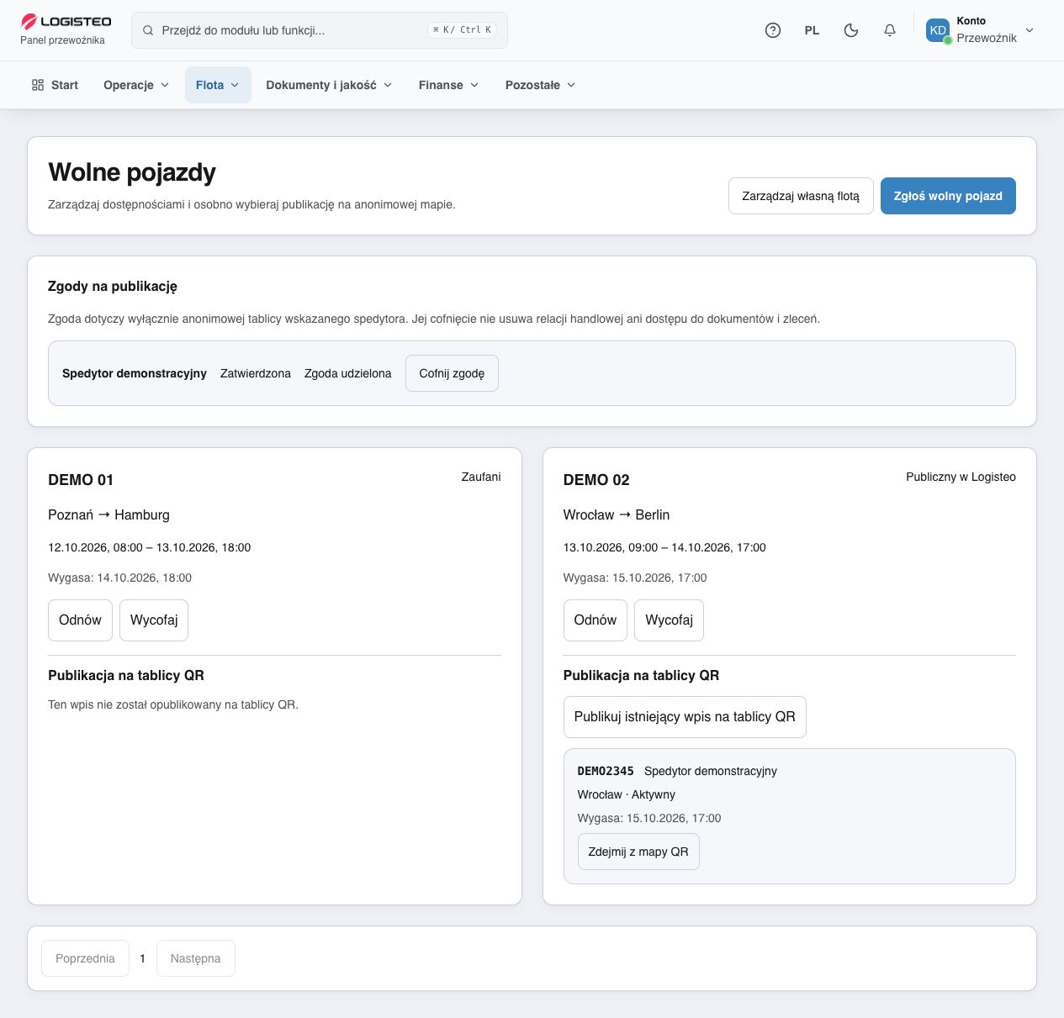Image resolution: width=1064 pixels, height=1018 pixels.
Task: Click Wycofaj on DEMO 01 card
Action: pos(154,620)
